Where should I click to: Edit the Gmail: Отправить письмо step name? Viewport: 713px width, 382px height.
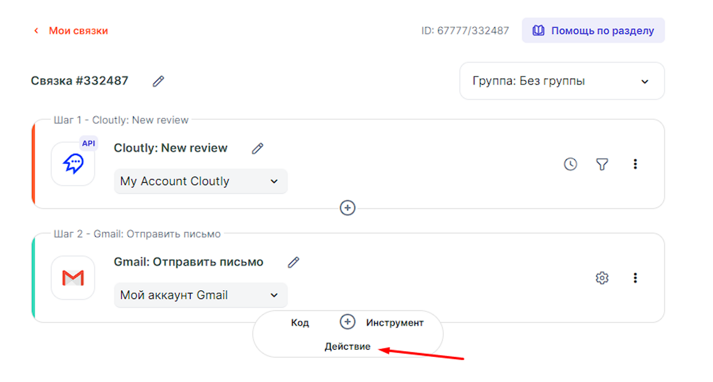tap(293, 262)
